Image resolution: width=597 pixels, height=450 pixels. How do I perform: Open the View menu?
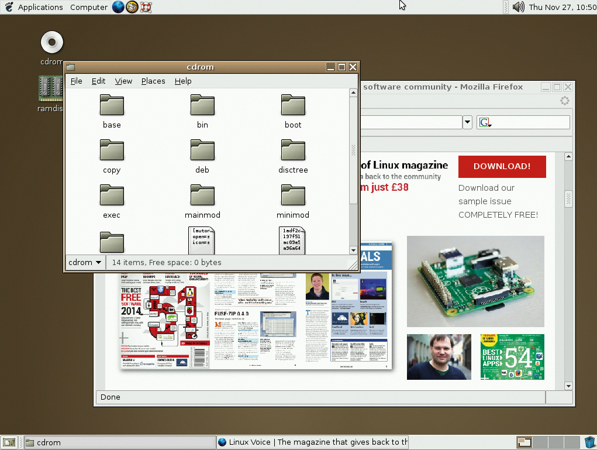click(x=123, y=81)
